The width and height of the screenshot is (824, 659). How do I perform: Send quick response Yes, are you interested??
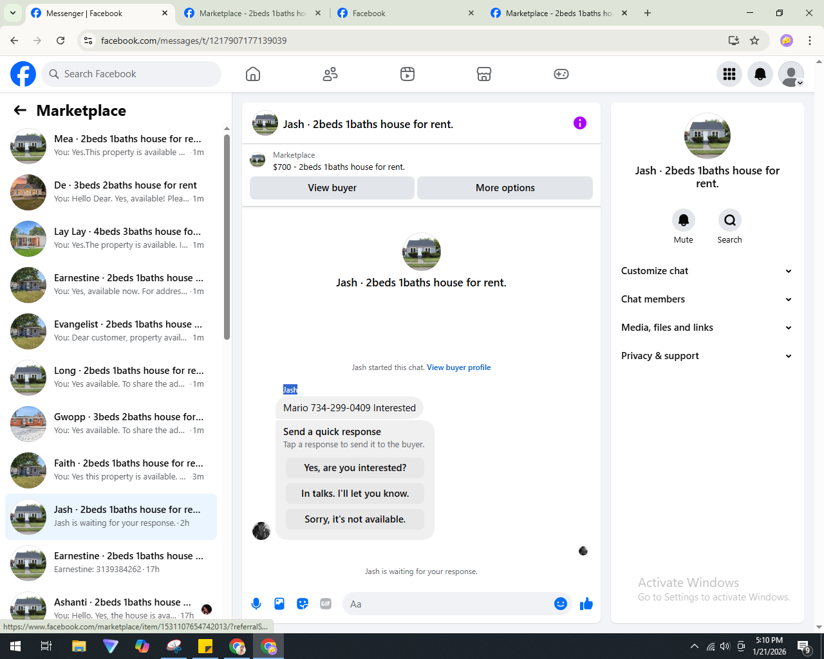(355, 468)
